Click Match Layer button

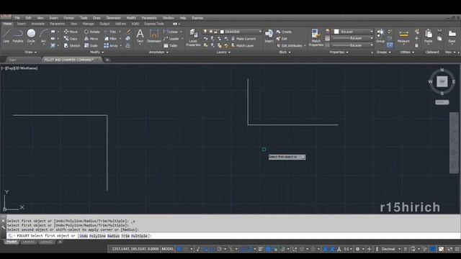tap(242, 46)
